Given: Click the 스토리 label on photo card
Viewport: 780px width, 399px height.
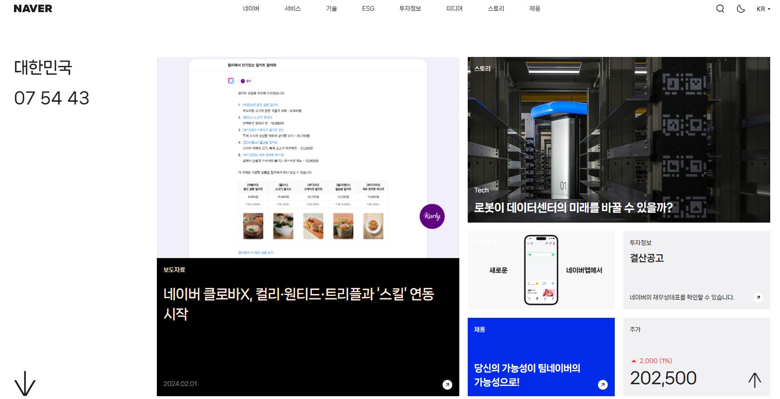Looking at the screenshot, I should (x=482, y=68).
